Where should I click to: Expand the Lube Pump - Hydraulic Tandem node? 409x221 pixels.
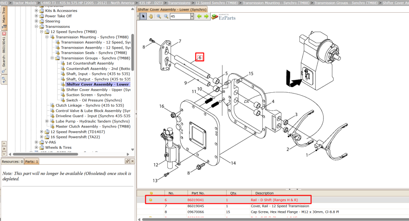coord(47,121)
